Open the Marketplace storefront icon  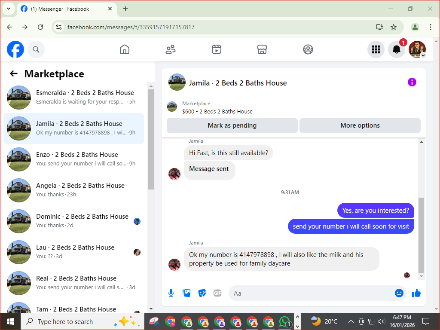(262, 49)
